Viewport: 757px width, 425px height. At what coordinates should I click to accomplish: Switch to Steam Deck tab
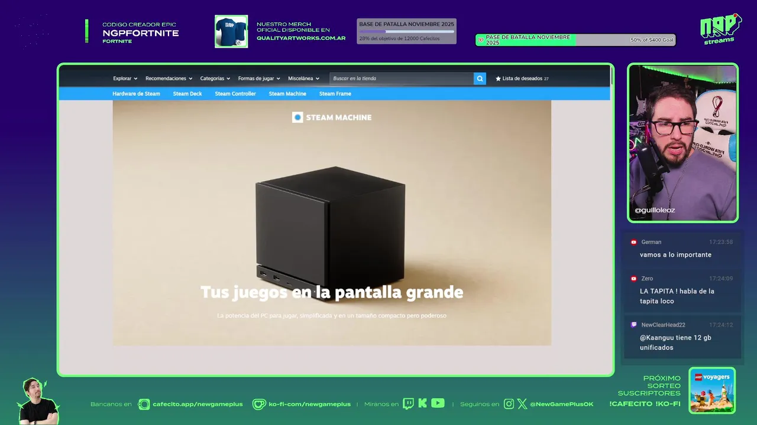(187, 94)
